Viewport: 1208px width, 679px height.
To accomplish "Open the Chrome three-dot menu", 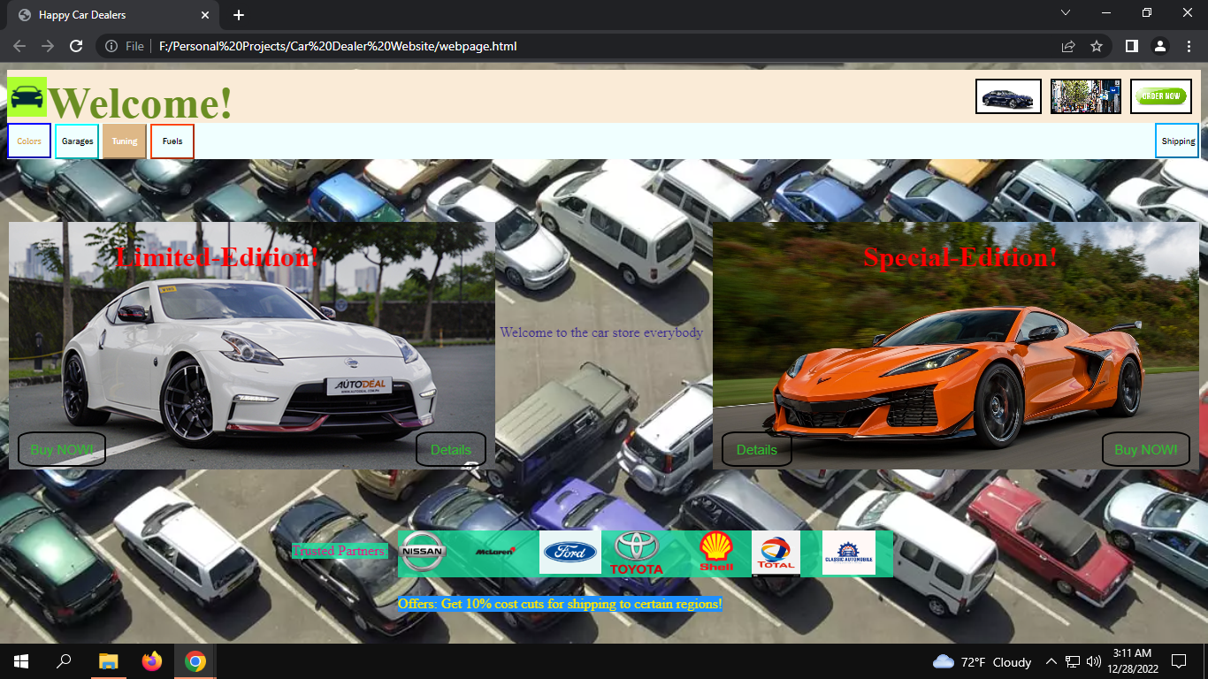I will (1189, 45).
